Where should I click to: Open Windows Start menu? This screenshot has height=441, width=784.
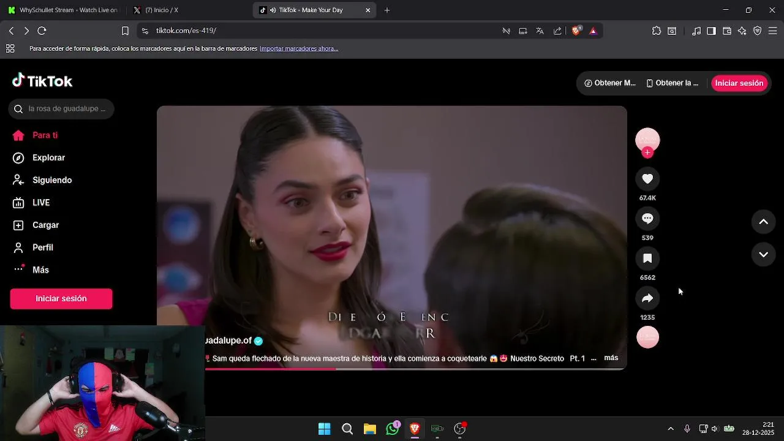click(325, 429)
